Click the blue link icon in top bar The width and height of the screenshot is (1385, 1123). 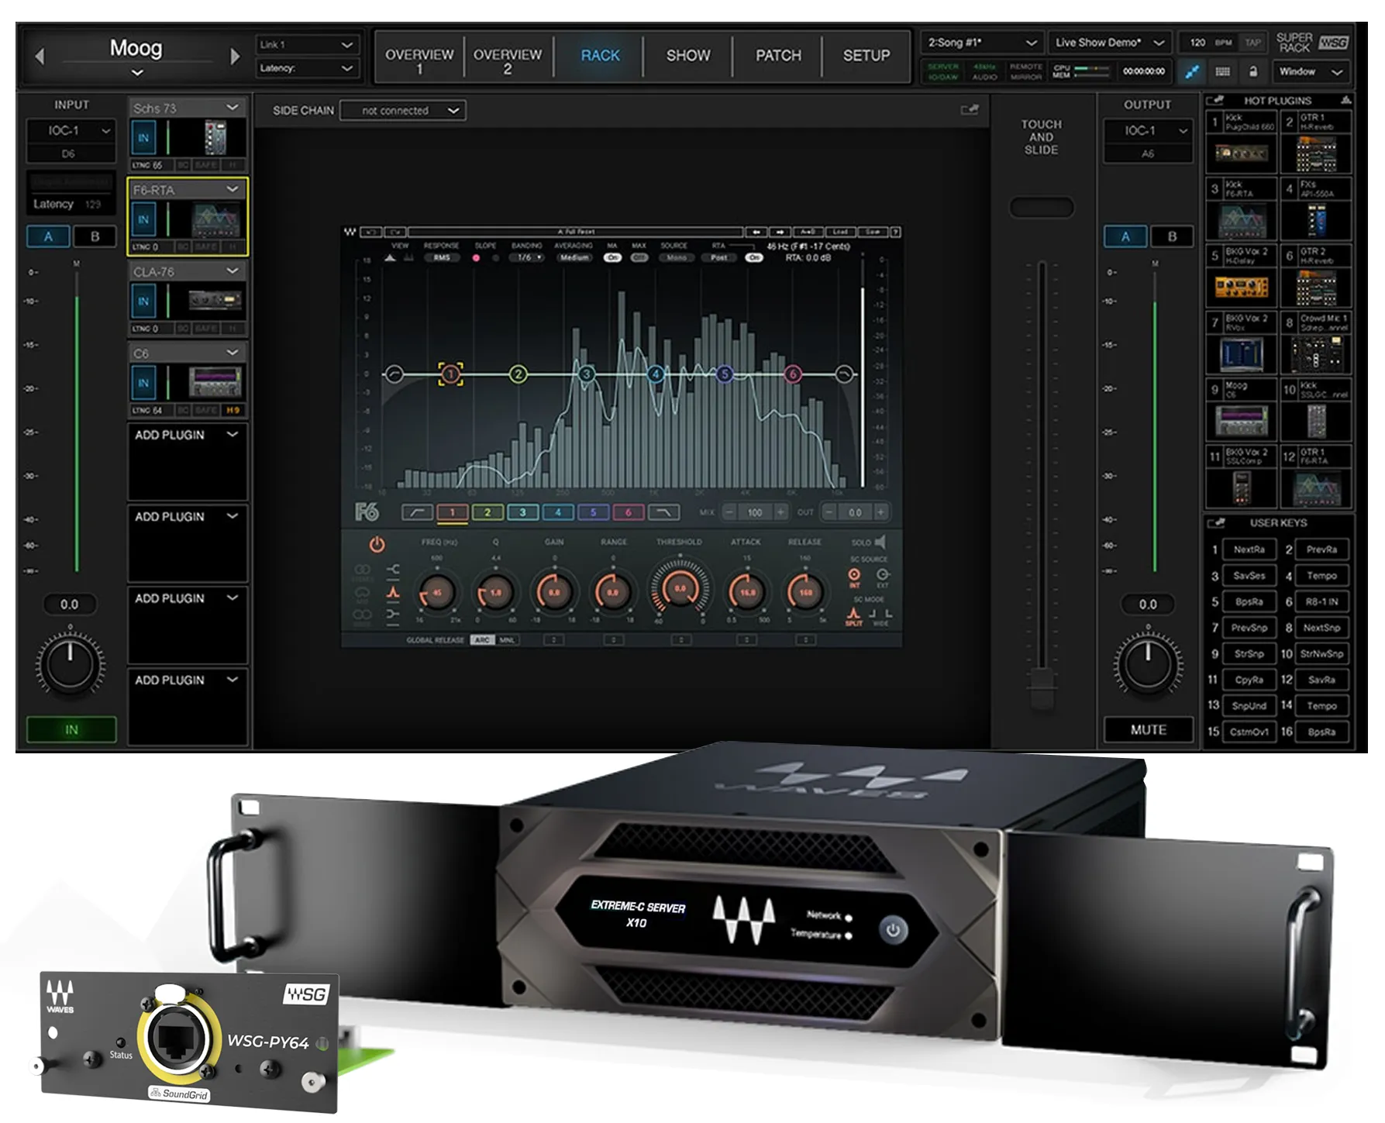pyautogui.click(x=1192, y=71)
